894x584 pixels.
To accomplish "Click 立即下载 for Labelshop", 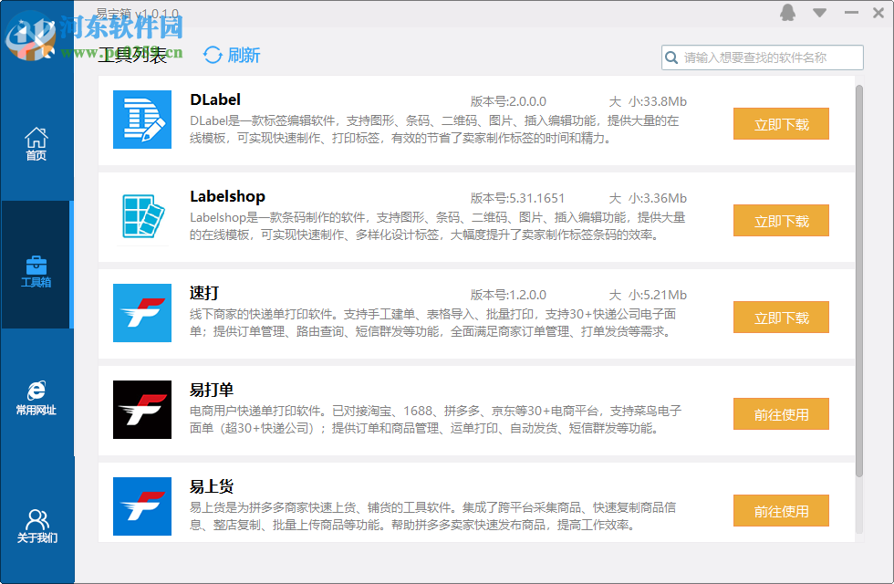I will coord(781,220).
